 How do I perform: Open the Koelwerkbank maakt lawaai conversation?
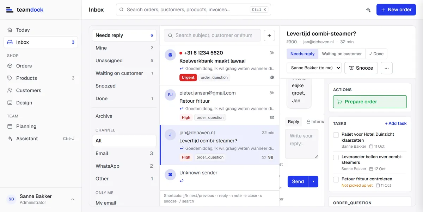[x=219, y=65]
